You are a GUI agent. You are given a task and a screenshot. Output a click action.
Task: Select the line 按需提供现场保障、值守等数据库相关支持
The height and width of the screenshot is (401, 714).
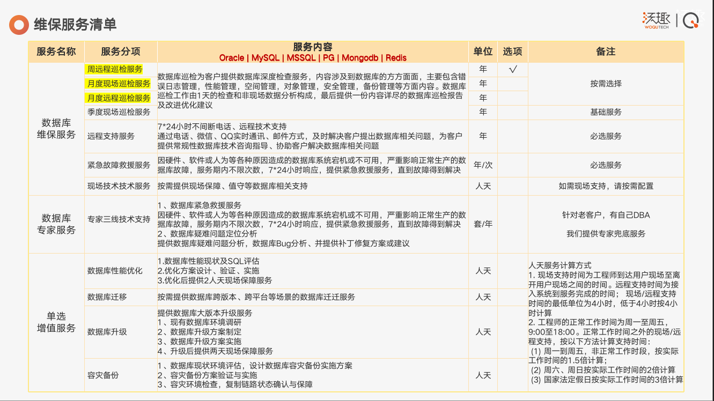pos(232,186)
